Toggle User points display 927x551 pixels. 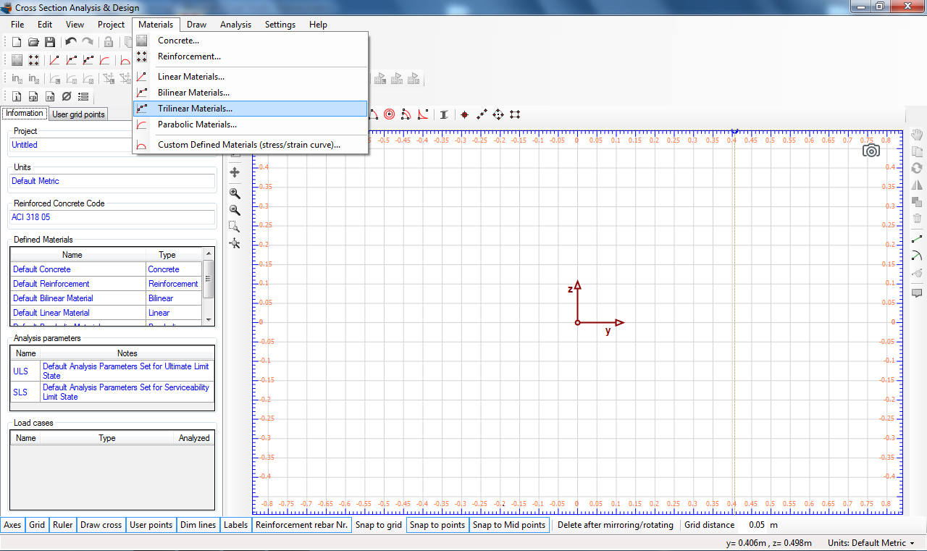tap(151, 525)
